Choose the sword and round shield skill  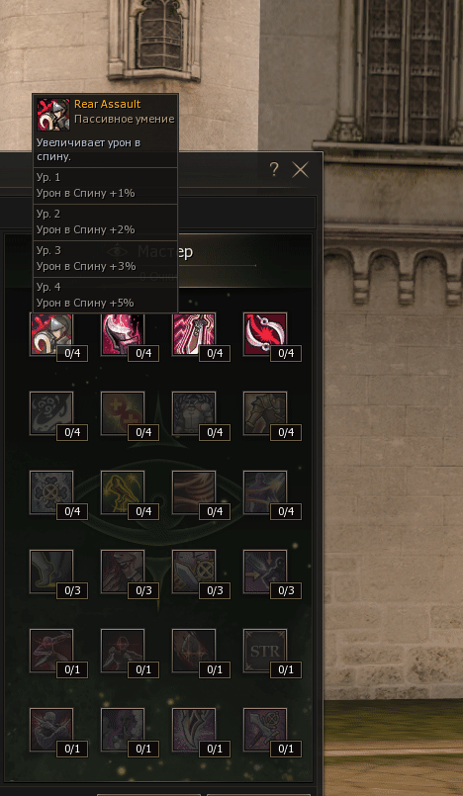click(194, 572)
